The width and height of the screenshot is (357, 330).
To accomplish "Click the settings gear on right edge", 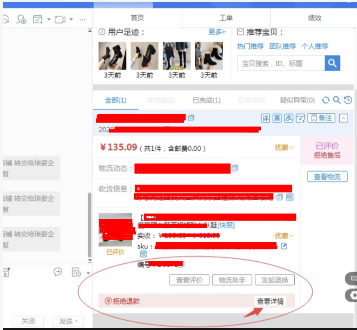I will click(x=352, y=295).
